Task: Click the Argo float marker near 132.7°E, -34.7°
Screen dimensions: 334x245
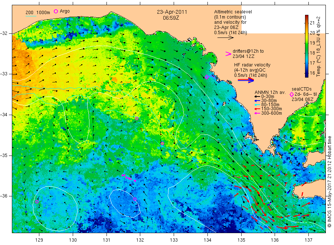Action: [x=162, y=144]
